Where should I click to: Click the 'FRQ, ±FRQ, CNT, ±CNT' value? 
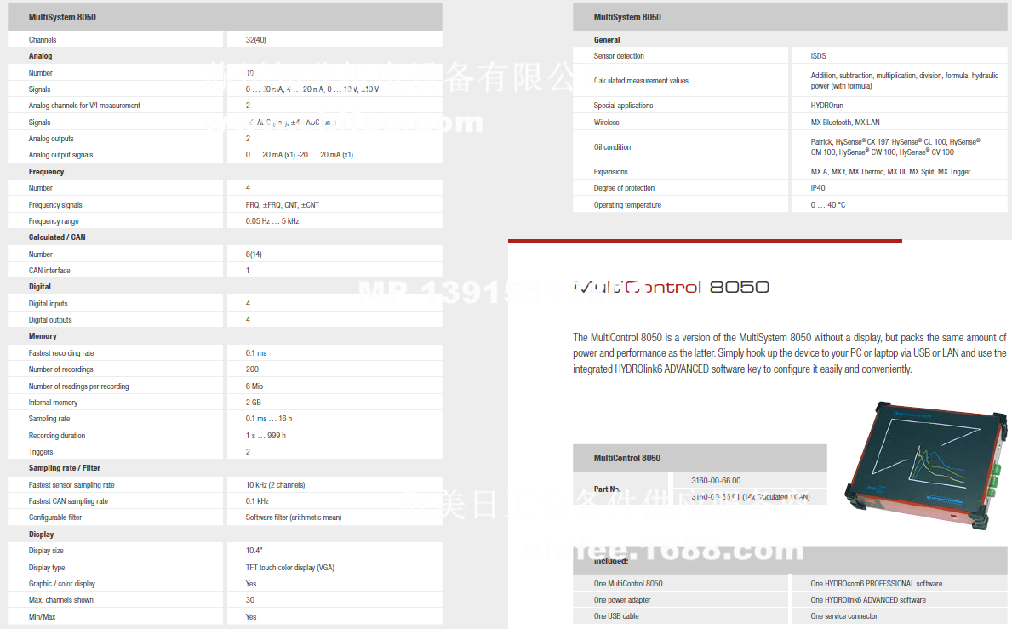[282, 205]
